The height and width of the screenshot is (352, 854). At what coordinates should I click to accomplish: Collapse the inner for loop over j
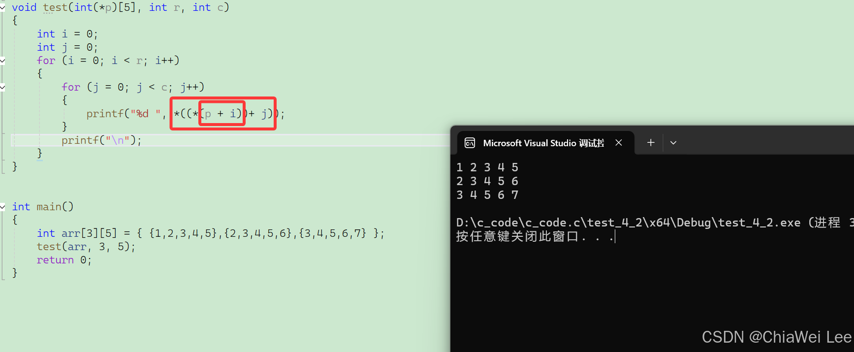click(x=2, y=87)
